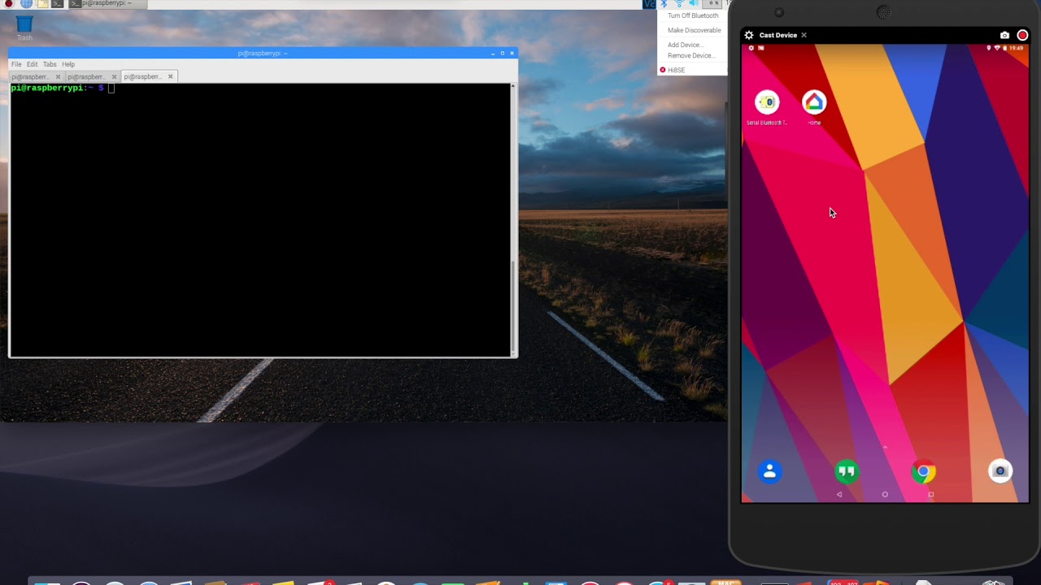Viewport: 1041px width, 585px height.
Task: Close the third terminal tab
Action: (170, 76)
